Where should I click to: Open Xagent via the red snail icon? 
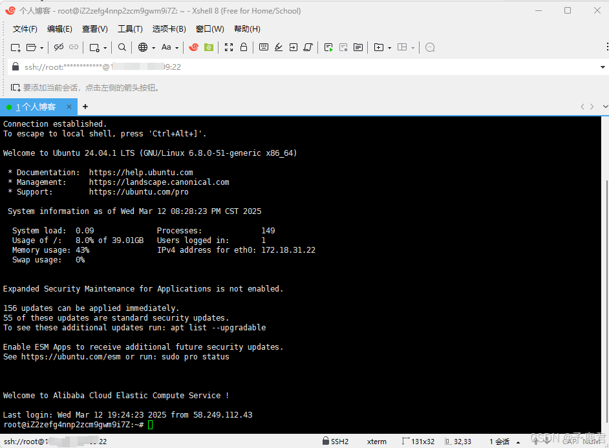193,47
